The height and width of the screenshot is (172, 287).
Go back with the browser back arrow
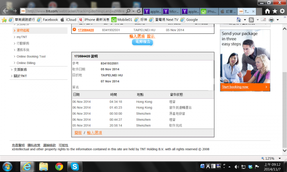[x=6, y=11]
